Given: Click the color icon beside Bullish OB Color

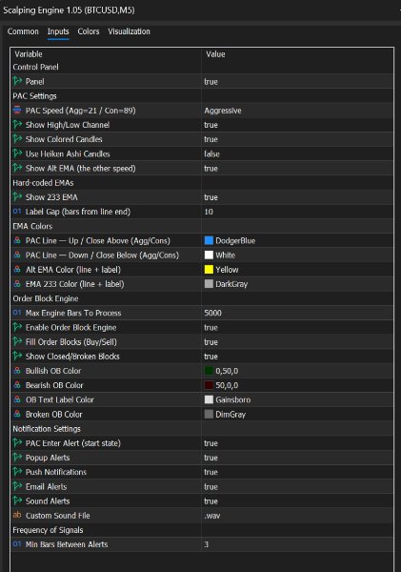Looking at the screenshot, I should 17,371.
